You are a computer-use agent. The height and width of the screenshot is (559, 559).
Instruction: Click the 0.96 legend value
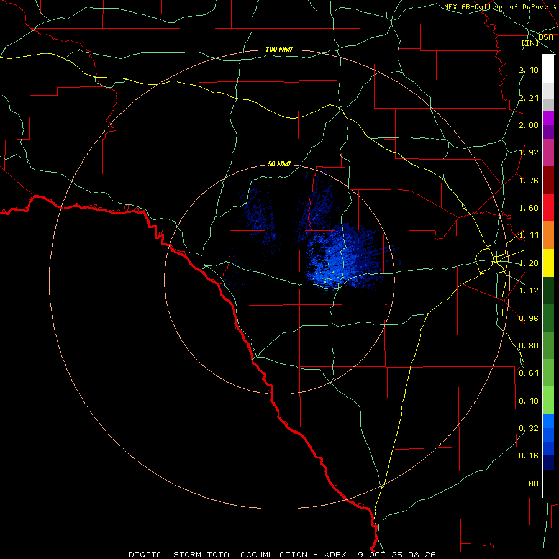click(x=529, y=318)
